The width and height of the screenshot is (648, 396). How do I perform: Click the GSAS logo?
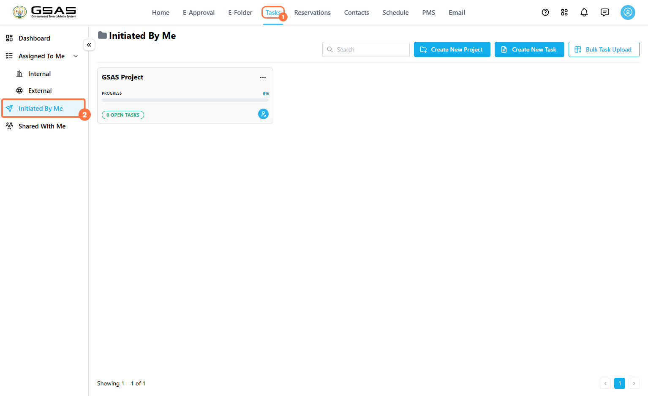click(44, 12)
